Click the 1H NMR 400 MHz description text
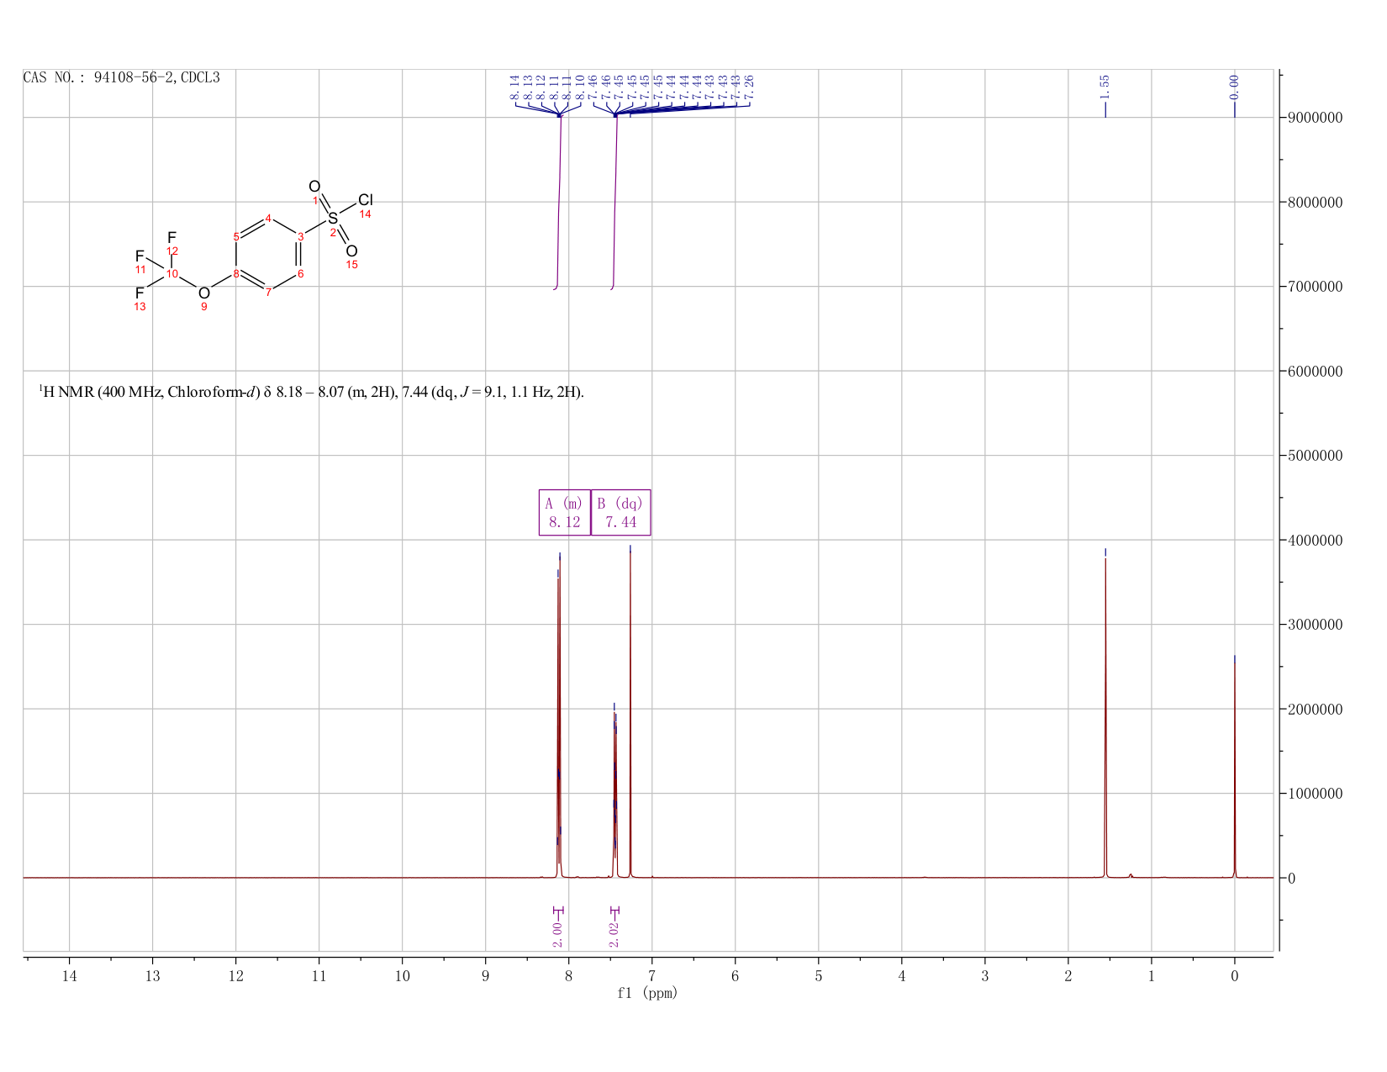The height and width of the screenshot is (1072, 1387). [311, 392]
